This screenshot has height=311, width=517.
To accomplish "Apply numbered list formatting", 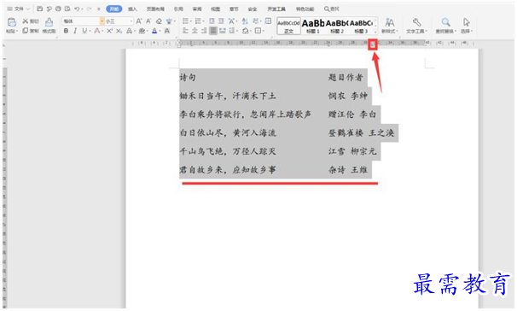I will 198,21.
